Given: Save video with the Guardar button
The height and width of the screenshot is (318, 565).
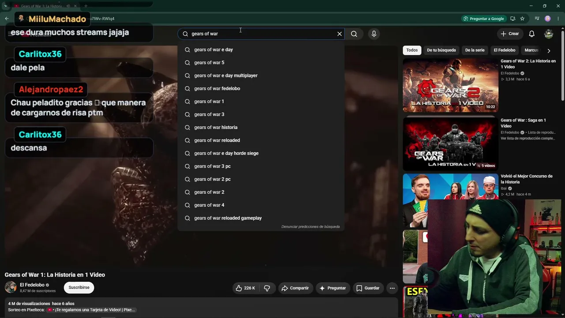Looking at the screenshot, I should [368, 288].
